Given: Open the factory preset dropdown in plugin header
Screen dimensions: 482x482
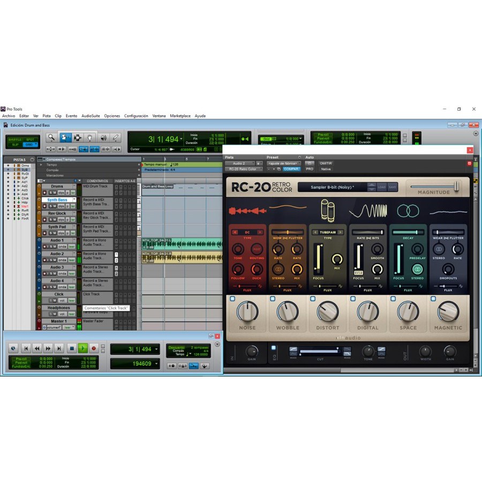Looking at the screenshot, I should [283, 163].
